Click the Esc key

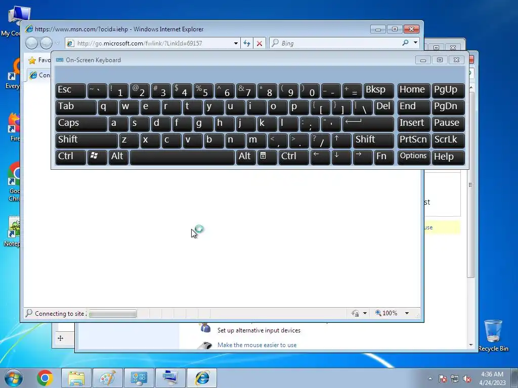click(x=71, y=91)
